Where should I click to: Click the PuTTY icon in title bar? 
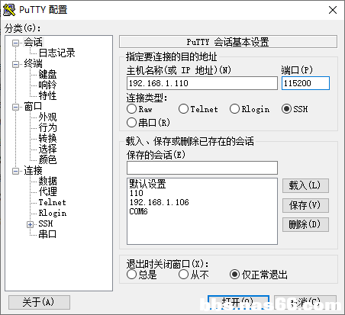pos(9,10)
